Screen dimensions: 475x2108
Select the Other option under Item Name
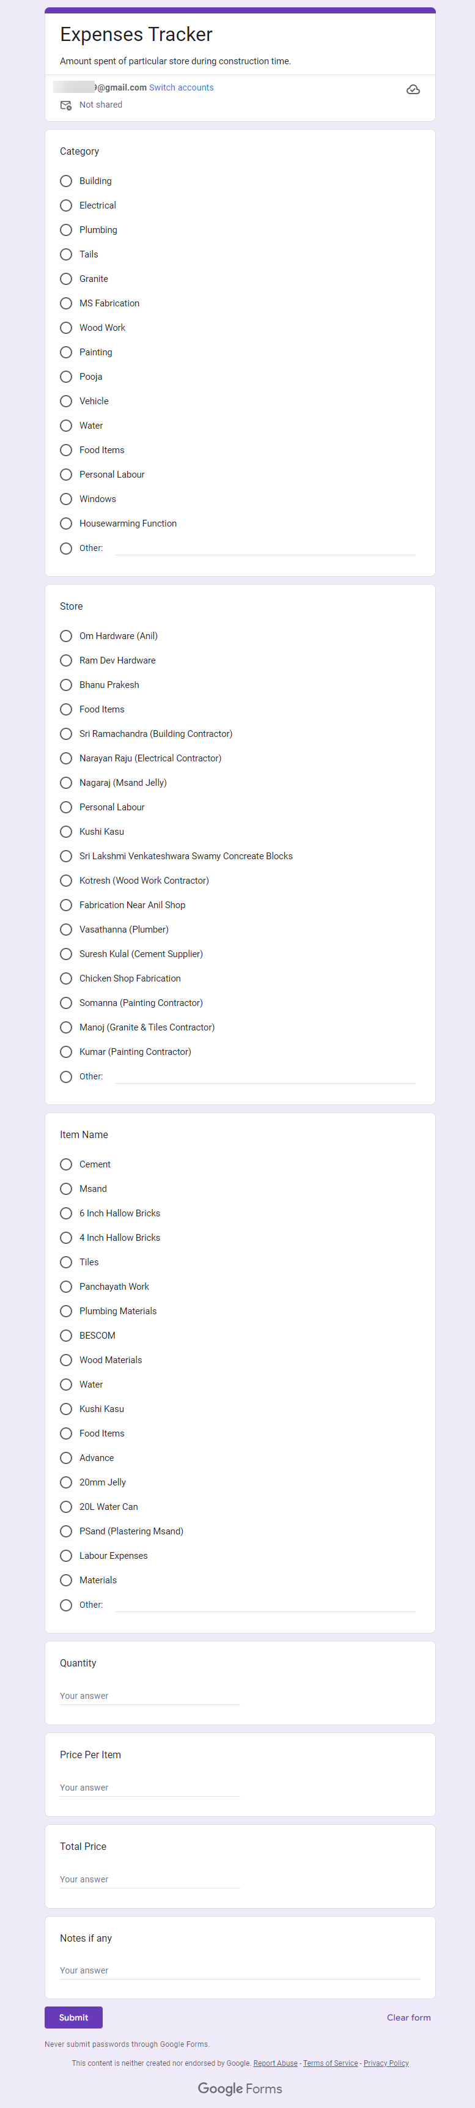pos(65,1605)
